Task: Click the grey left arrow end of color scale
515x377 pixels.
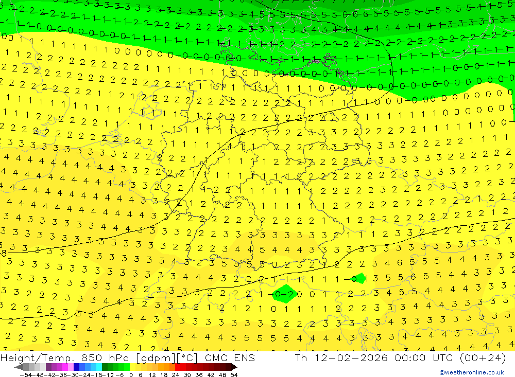Action: coord(19,367)
